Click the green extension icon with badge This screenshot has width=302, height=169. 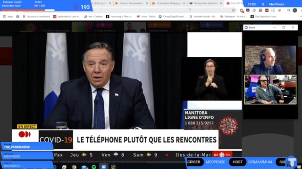[242, 10]
